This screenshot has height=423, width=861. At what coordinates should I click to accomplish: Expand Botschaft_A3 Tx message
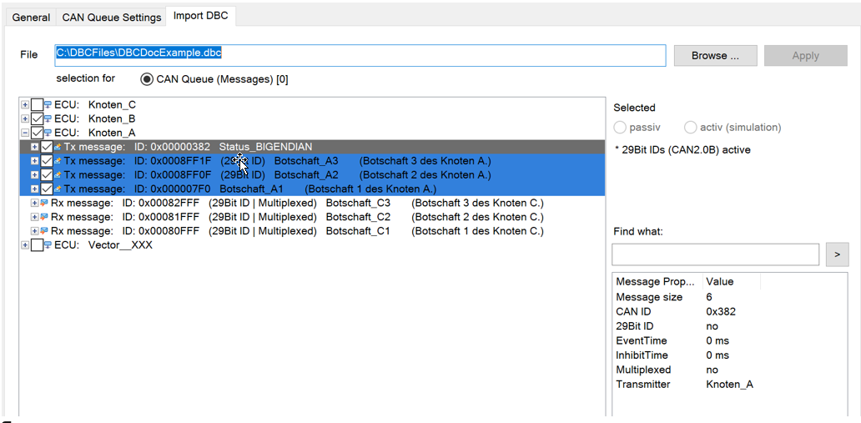(x=34, y=161)
